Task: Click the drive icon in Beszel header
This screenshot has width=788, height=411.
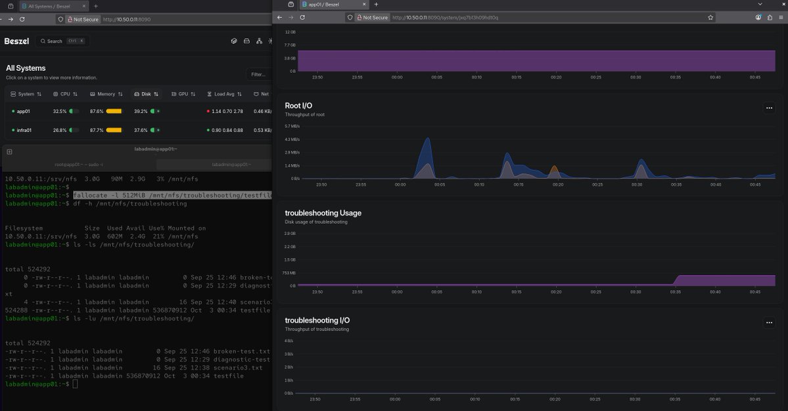Action: 246,41
